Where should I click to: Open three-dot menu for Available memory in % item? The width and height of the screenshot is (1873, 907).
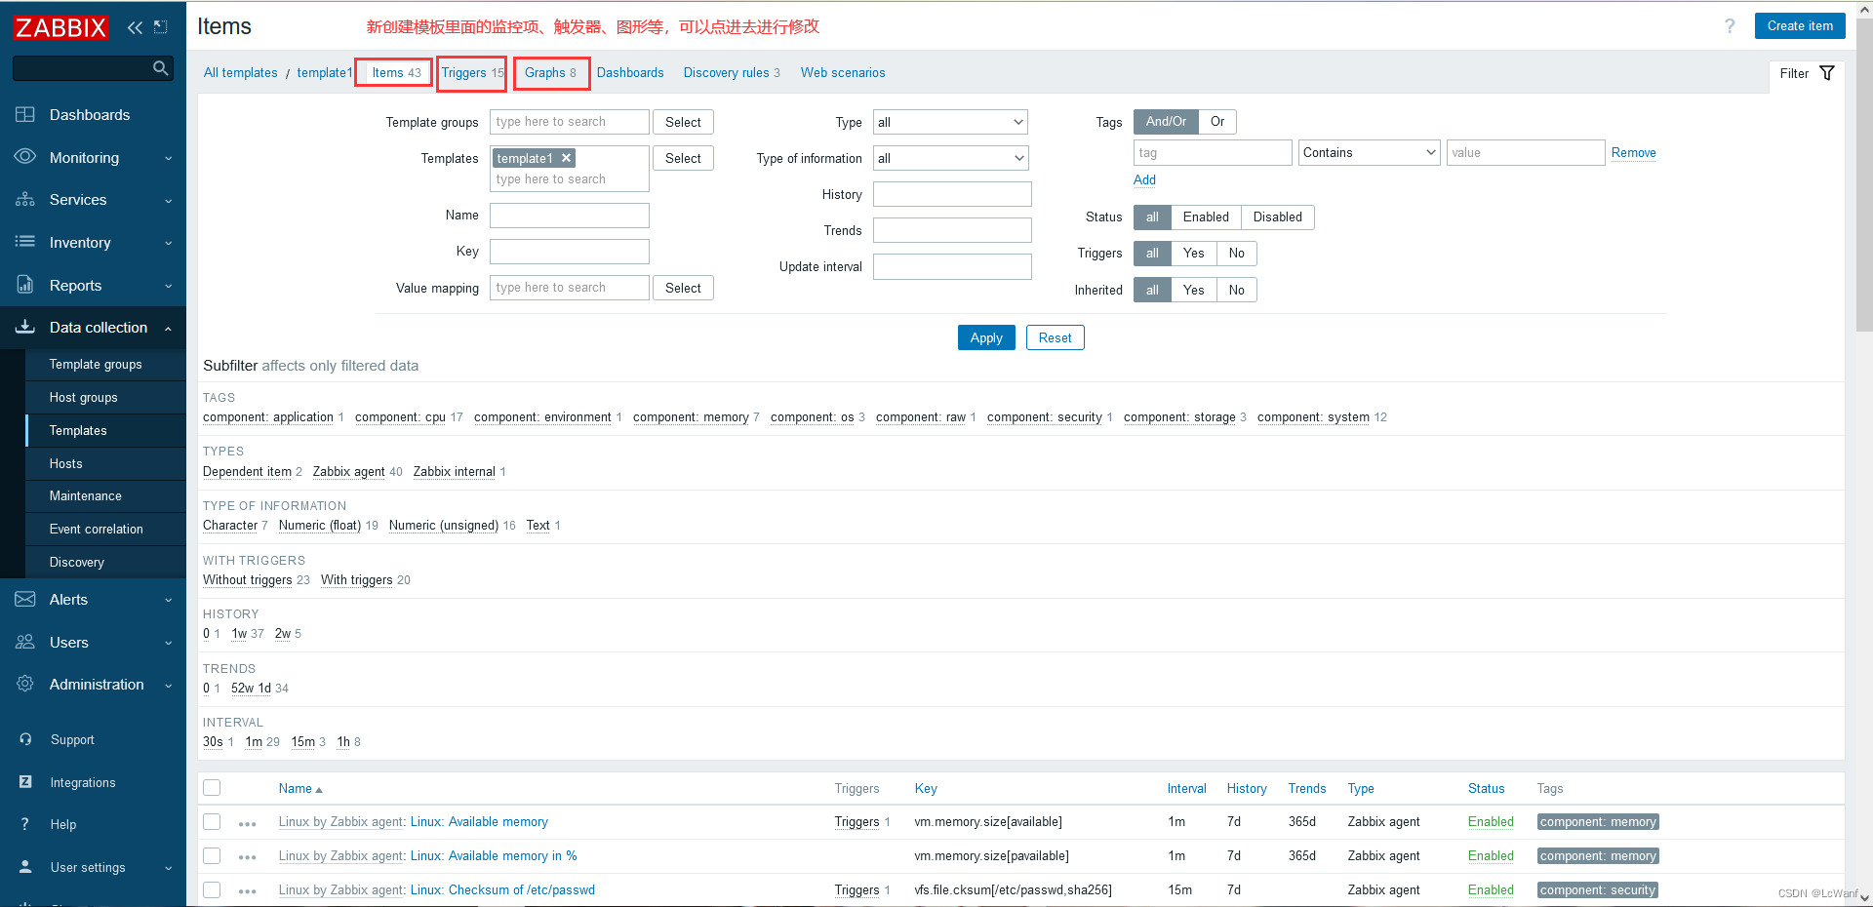click(x=248, y=857)
